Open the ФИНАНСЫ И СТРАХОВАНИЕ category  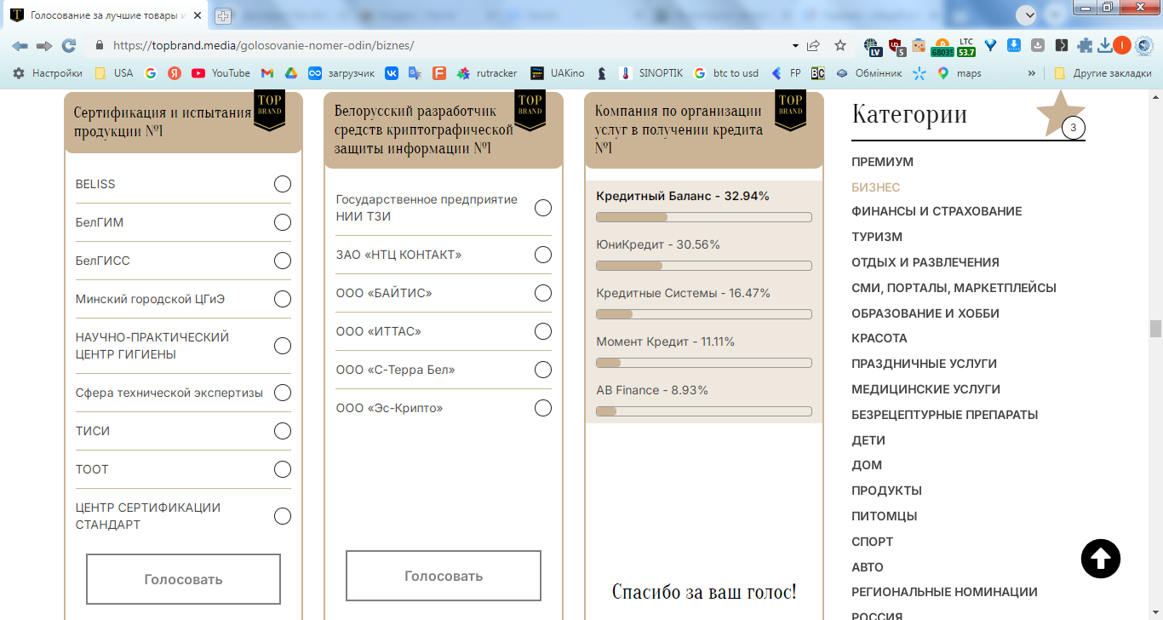(937, 211)
